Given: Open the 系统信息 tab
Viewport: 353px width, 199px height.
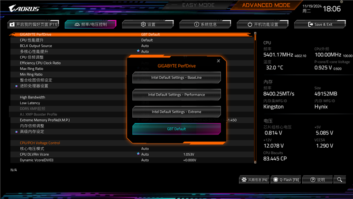Looking at the screenshot, I should pos(205,24).
